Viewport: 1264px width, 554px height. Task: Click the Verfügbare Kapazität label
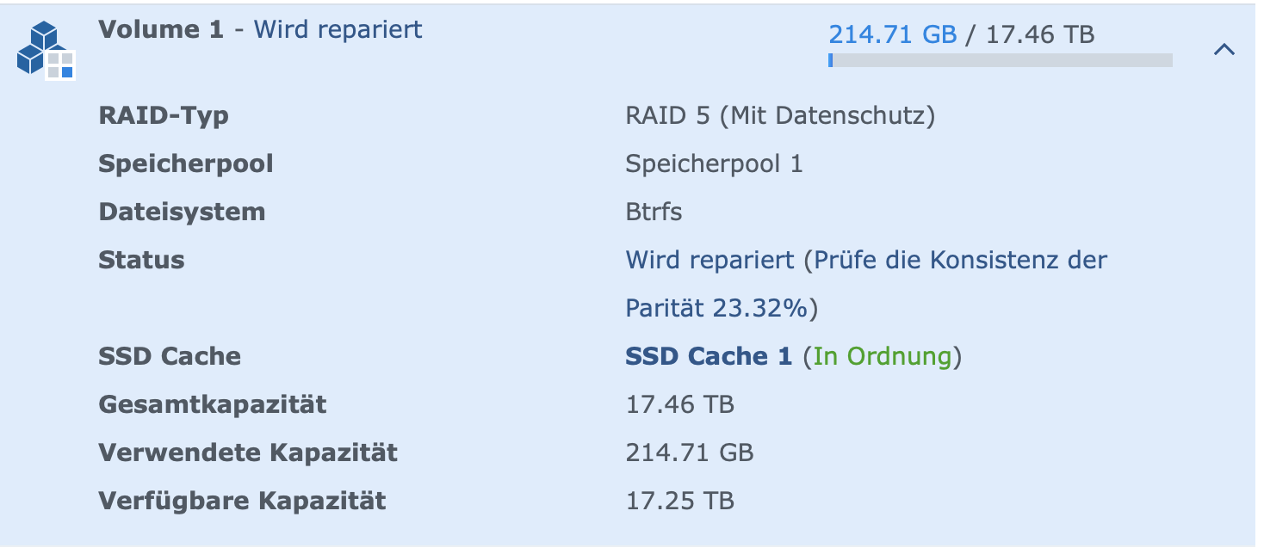(242, 501)
